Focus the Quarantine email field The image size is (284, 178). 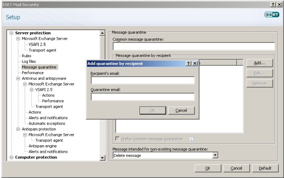pos(143,97)
